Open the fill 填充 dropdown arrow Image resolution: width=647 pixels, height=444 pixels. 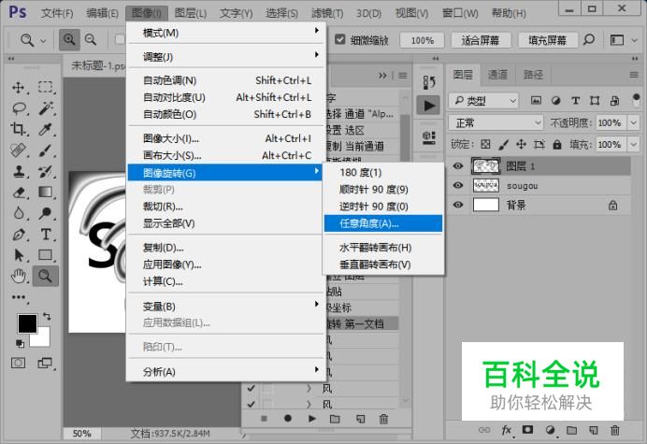point(633,144)
